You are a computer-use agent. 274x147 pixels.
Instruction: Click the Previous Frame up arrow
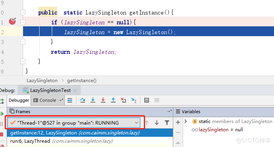(147, 123)
